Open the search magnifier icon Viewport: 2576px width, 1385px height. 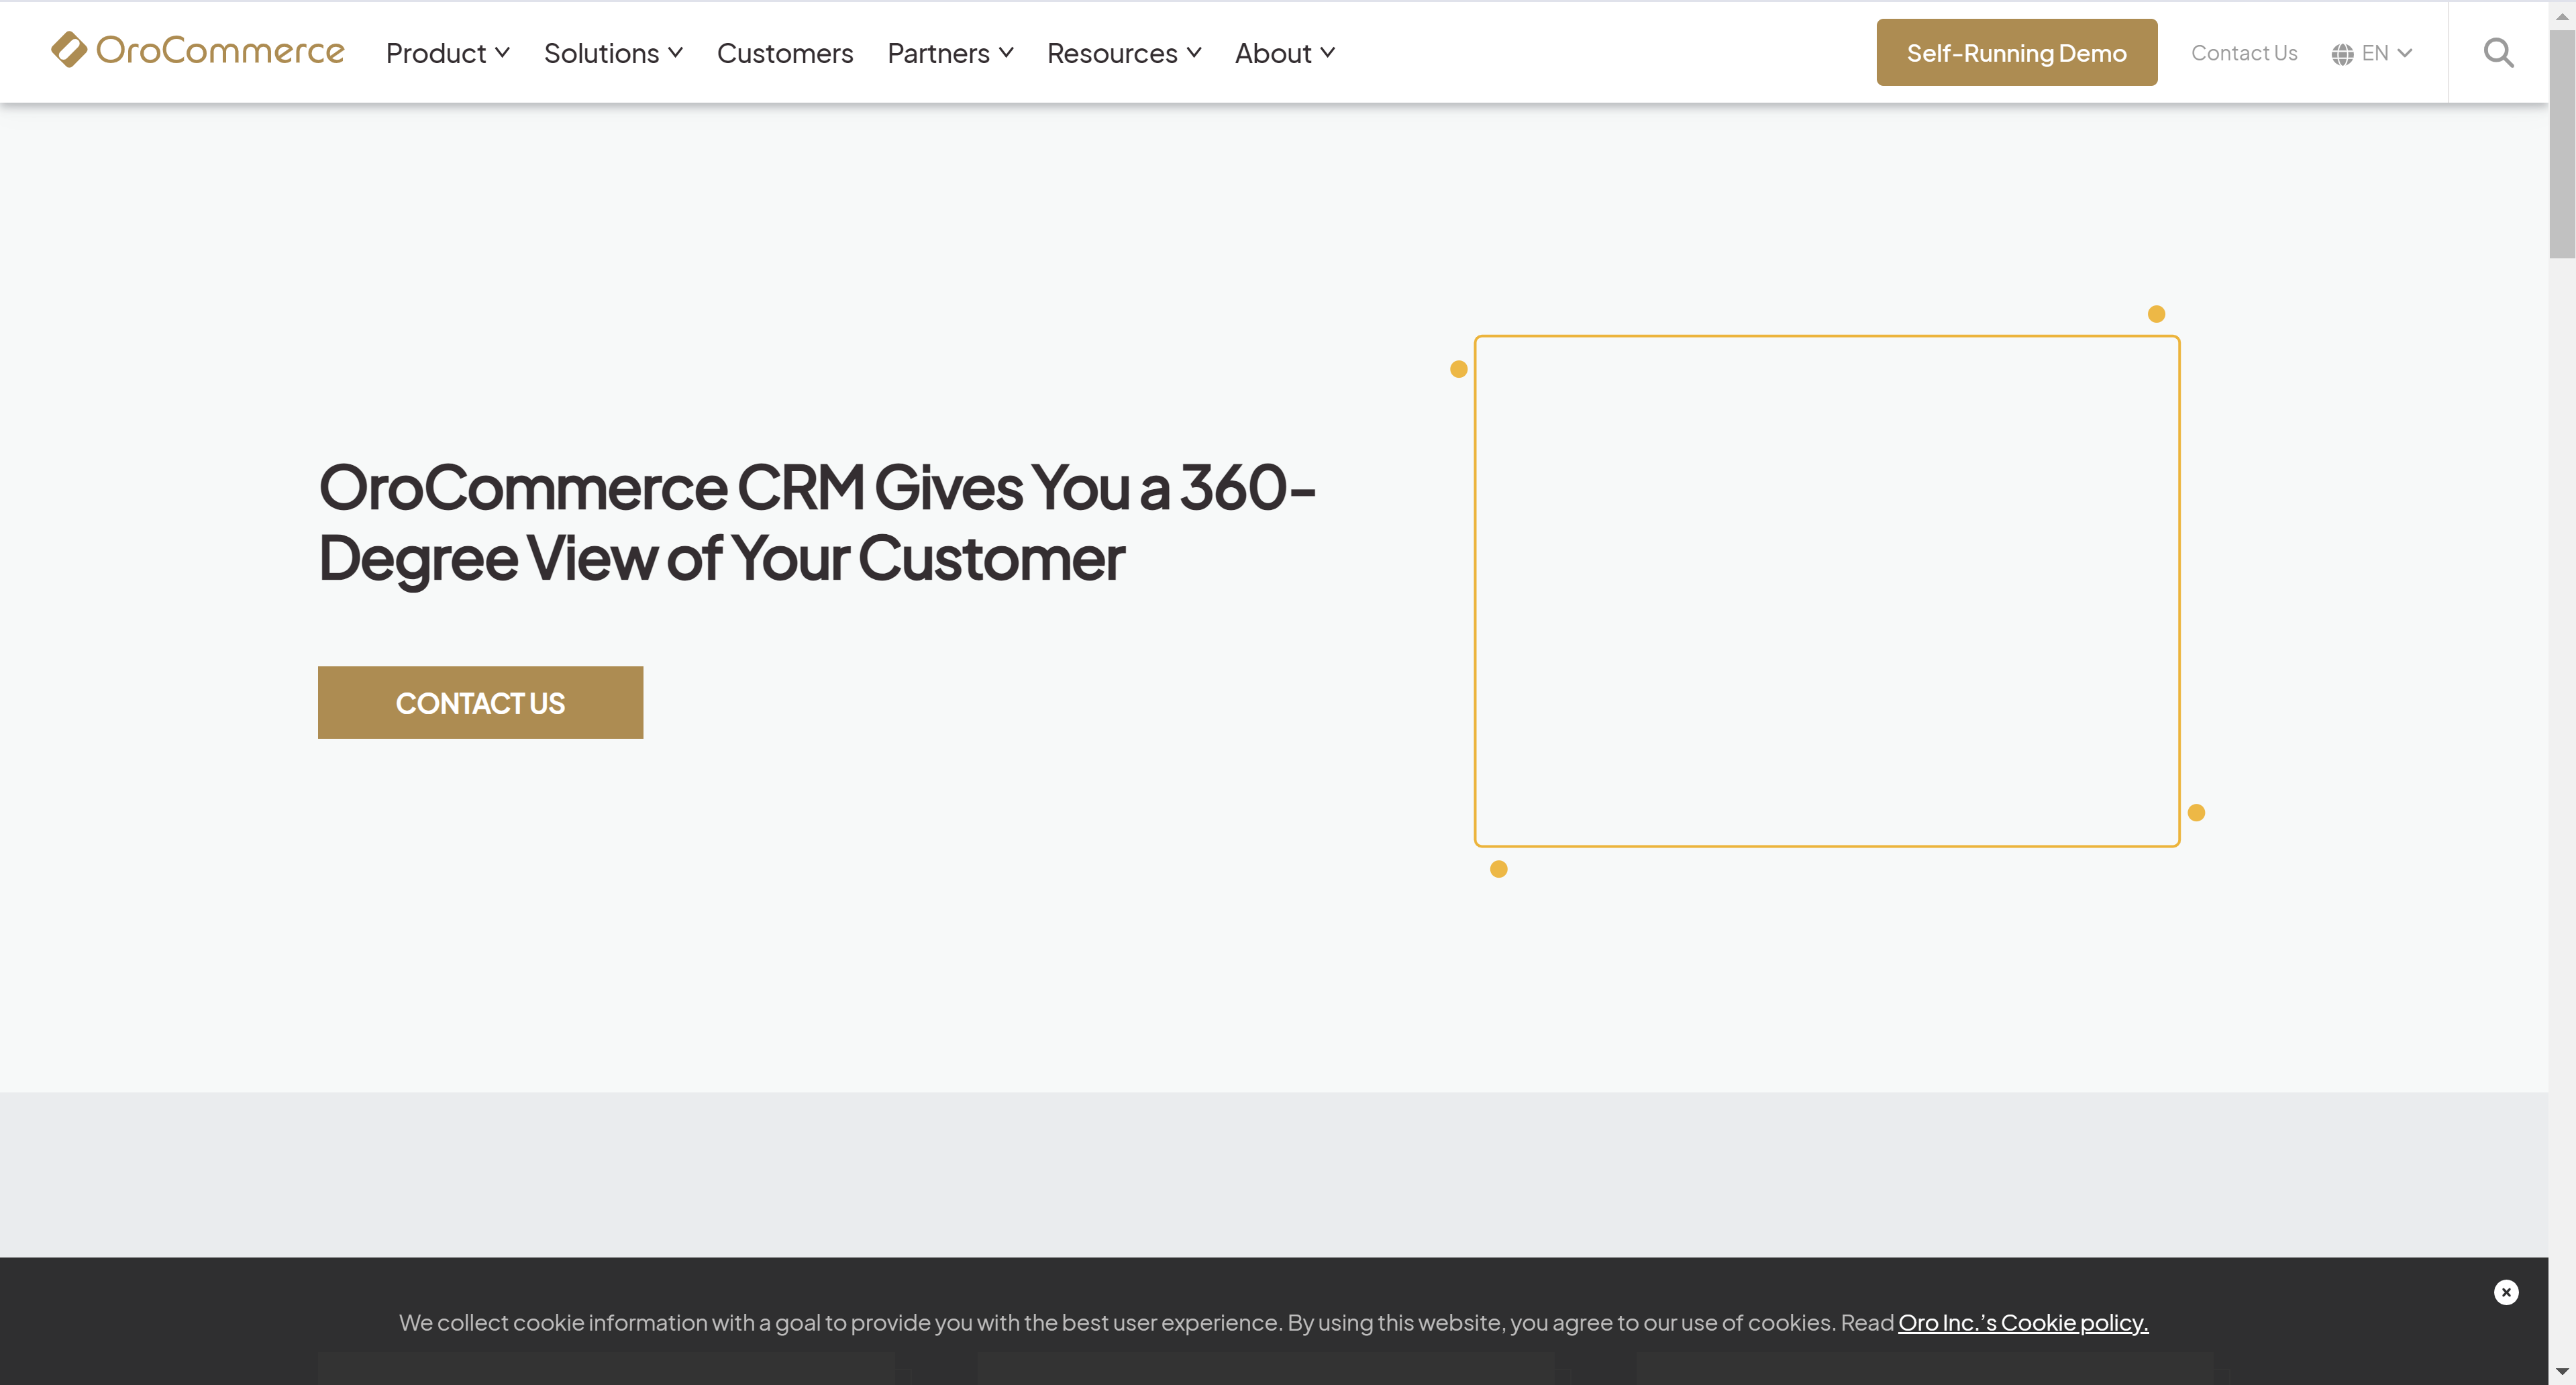pyautogui.click(x=2498, y=52)
